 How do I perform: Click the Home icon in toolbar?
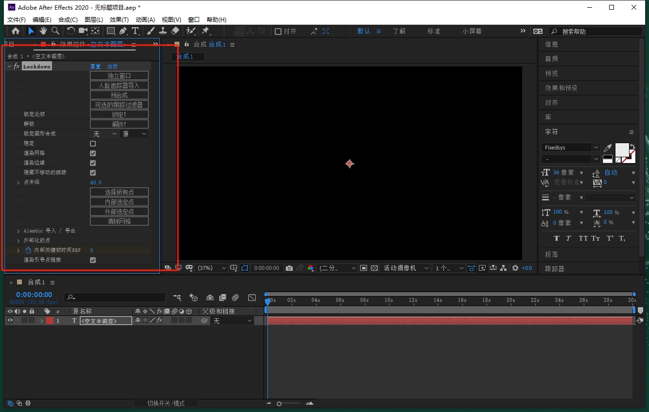pyautogui.click(x=16, y=31)
